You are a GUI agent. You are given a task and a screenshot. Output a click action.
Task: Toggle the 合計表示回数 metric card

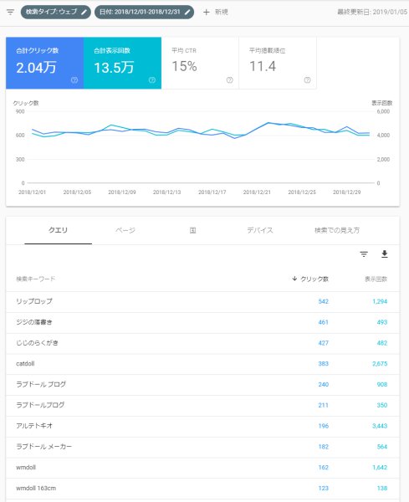pyautogui.click(x=123, y=63)
